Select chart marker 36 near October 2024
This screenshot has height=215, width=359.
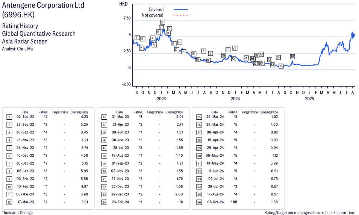coord(292,56)
